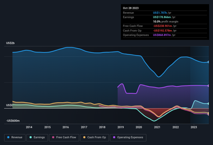This screenshot has height=145, width=213.
Task: Click the US$868.897m operating expenses value
Action: [162, 35]
